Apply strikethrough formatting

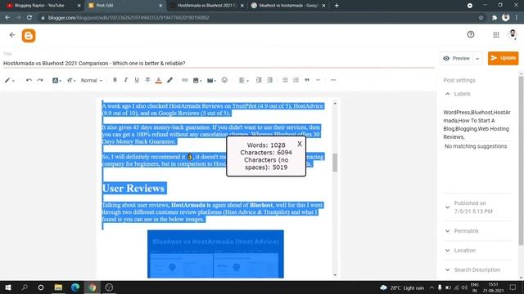[x=147, y=80]
